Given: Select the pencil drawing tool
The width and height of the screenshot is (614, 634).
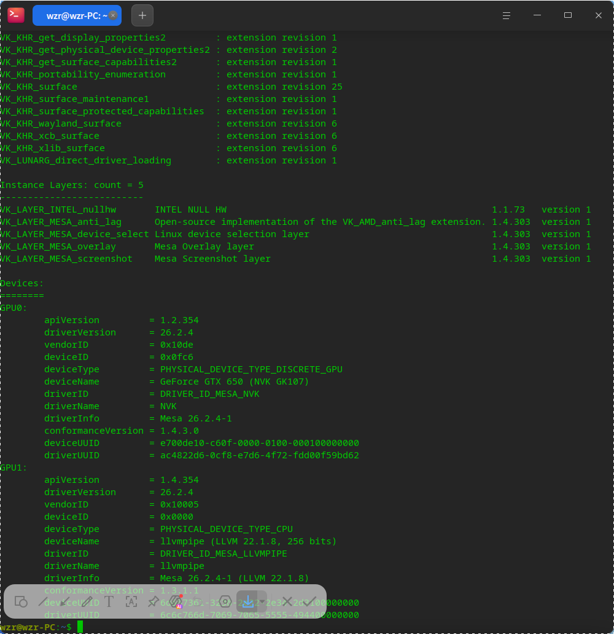Looking at the screenshot, I should [x=87, y=601].
